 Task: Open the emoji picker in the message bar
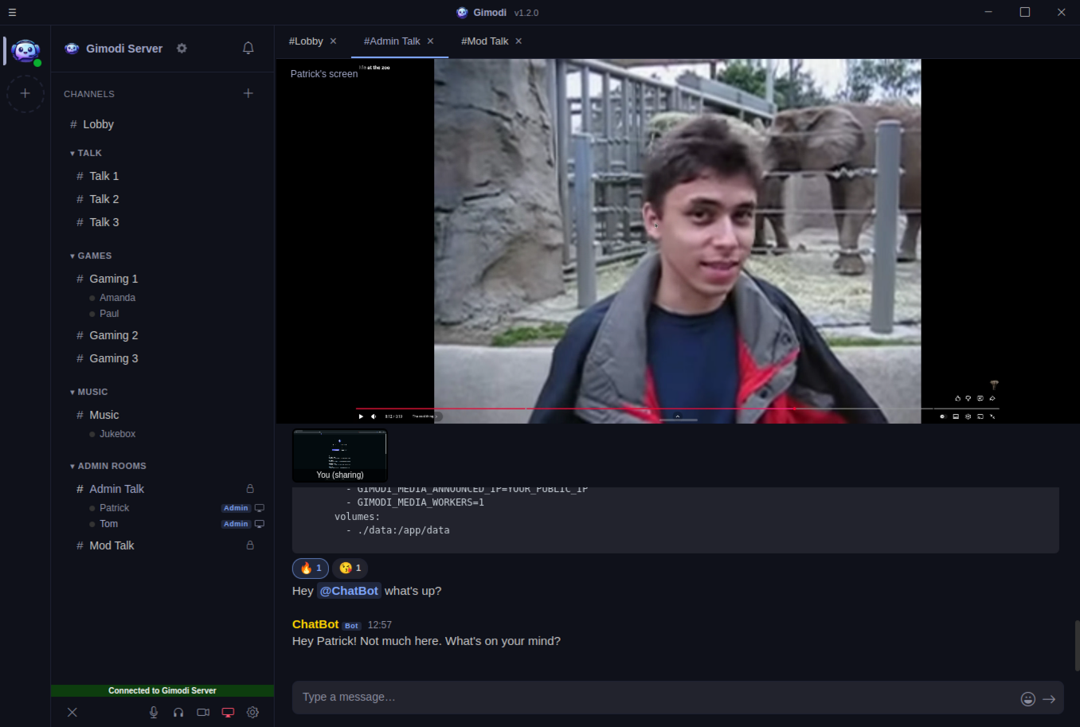point(1027,698)
